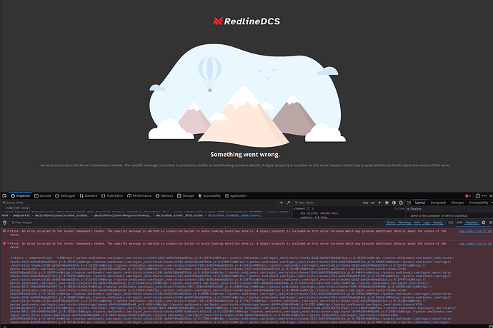Click the red error count badge
The image size is (493, 328).
[468, 195]
